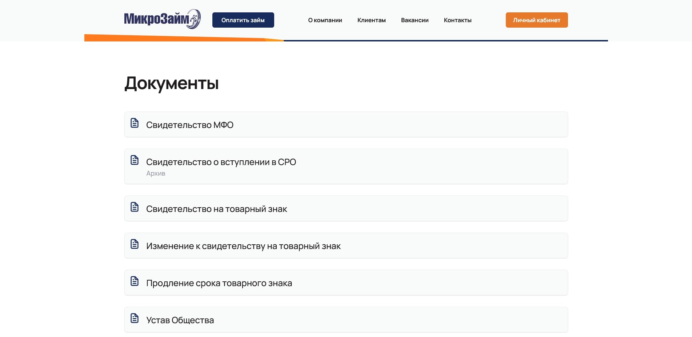692x337 pixels.
Task: Click the document icon beside Свидетельство МФО
Action: click(135, 124)
